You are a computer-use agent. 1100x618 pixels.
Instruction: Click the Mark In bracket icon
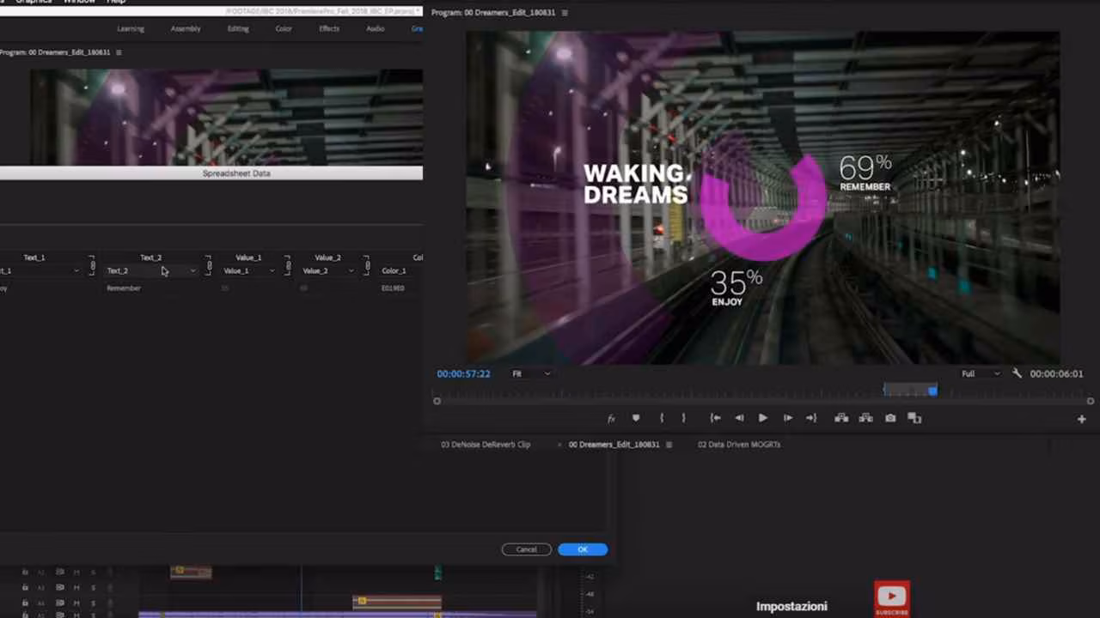coord(661,418)
